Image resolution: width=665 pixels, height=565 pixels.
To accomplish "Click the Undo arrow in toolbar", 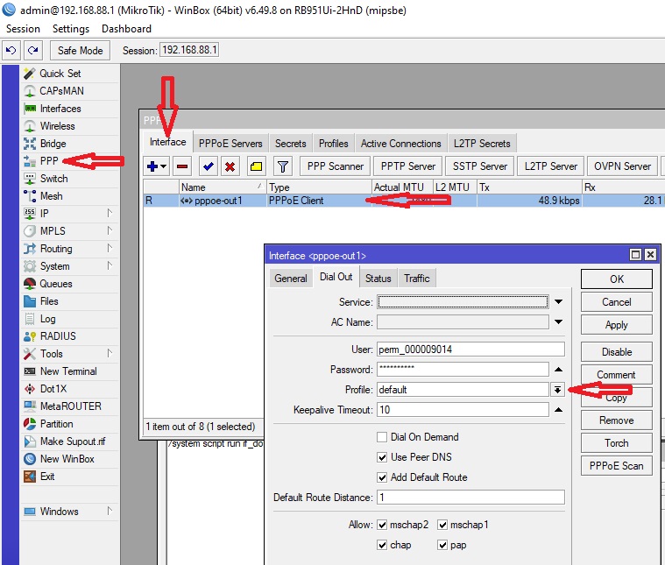I will pos(11,50).
